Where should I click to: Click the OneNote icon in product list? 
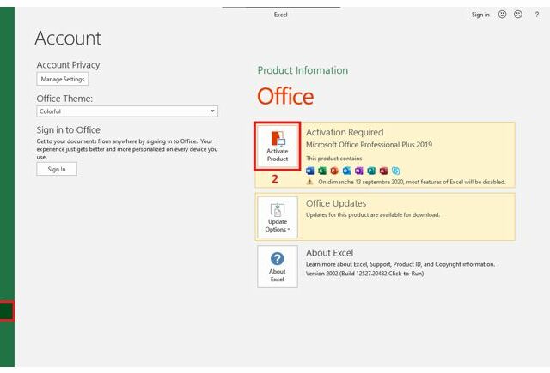(358, 171)
